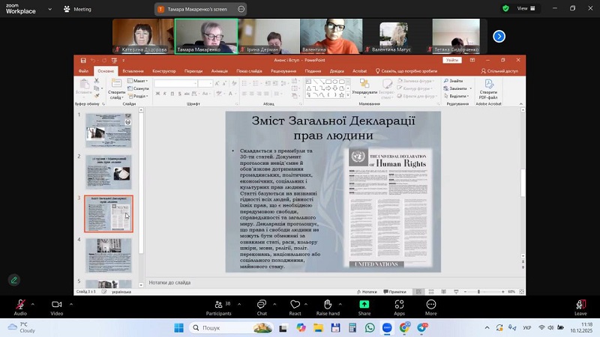Viewport: 600px width, 337px height.
Task: Open screen share options next to Тамара Макаренко's screen
Action: (x=241, y=9)
